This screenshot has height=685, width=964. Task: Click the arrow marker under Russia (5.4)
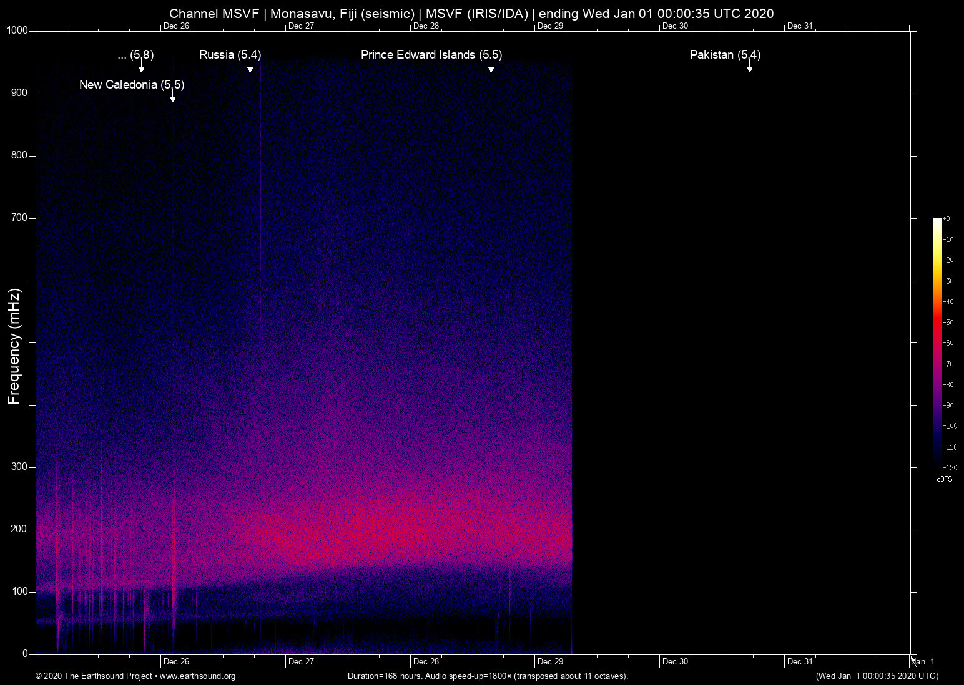pos(250,67)
